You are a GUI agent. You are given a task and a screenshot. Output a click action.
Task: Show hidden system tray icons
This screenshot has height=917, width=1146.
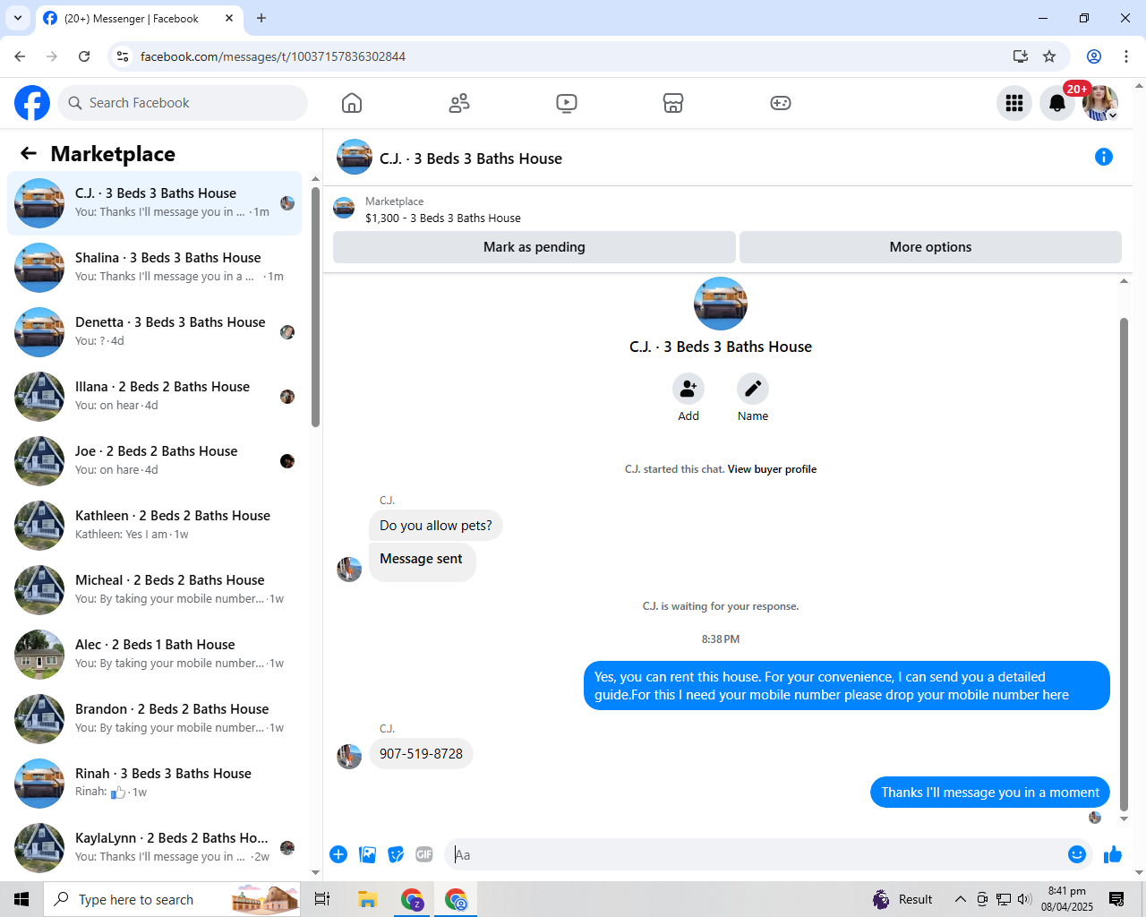click(x=960, y=899)
